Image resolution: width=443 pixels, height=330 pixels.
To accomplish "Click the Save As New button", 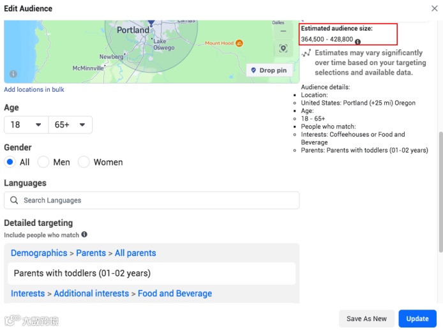I will [366, 319].
